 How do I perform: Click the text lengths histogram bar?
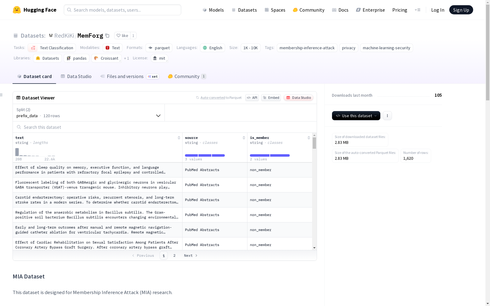pyautogui.click(x=17, y=152)
